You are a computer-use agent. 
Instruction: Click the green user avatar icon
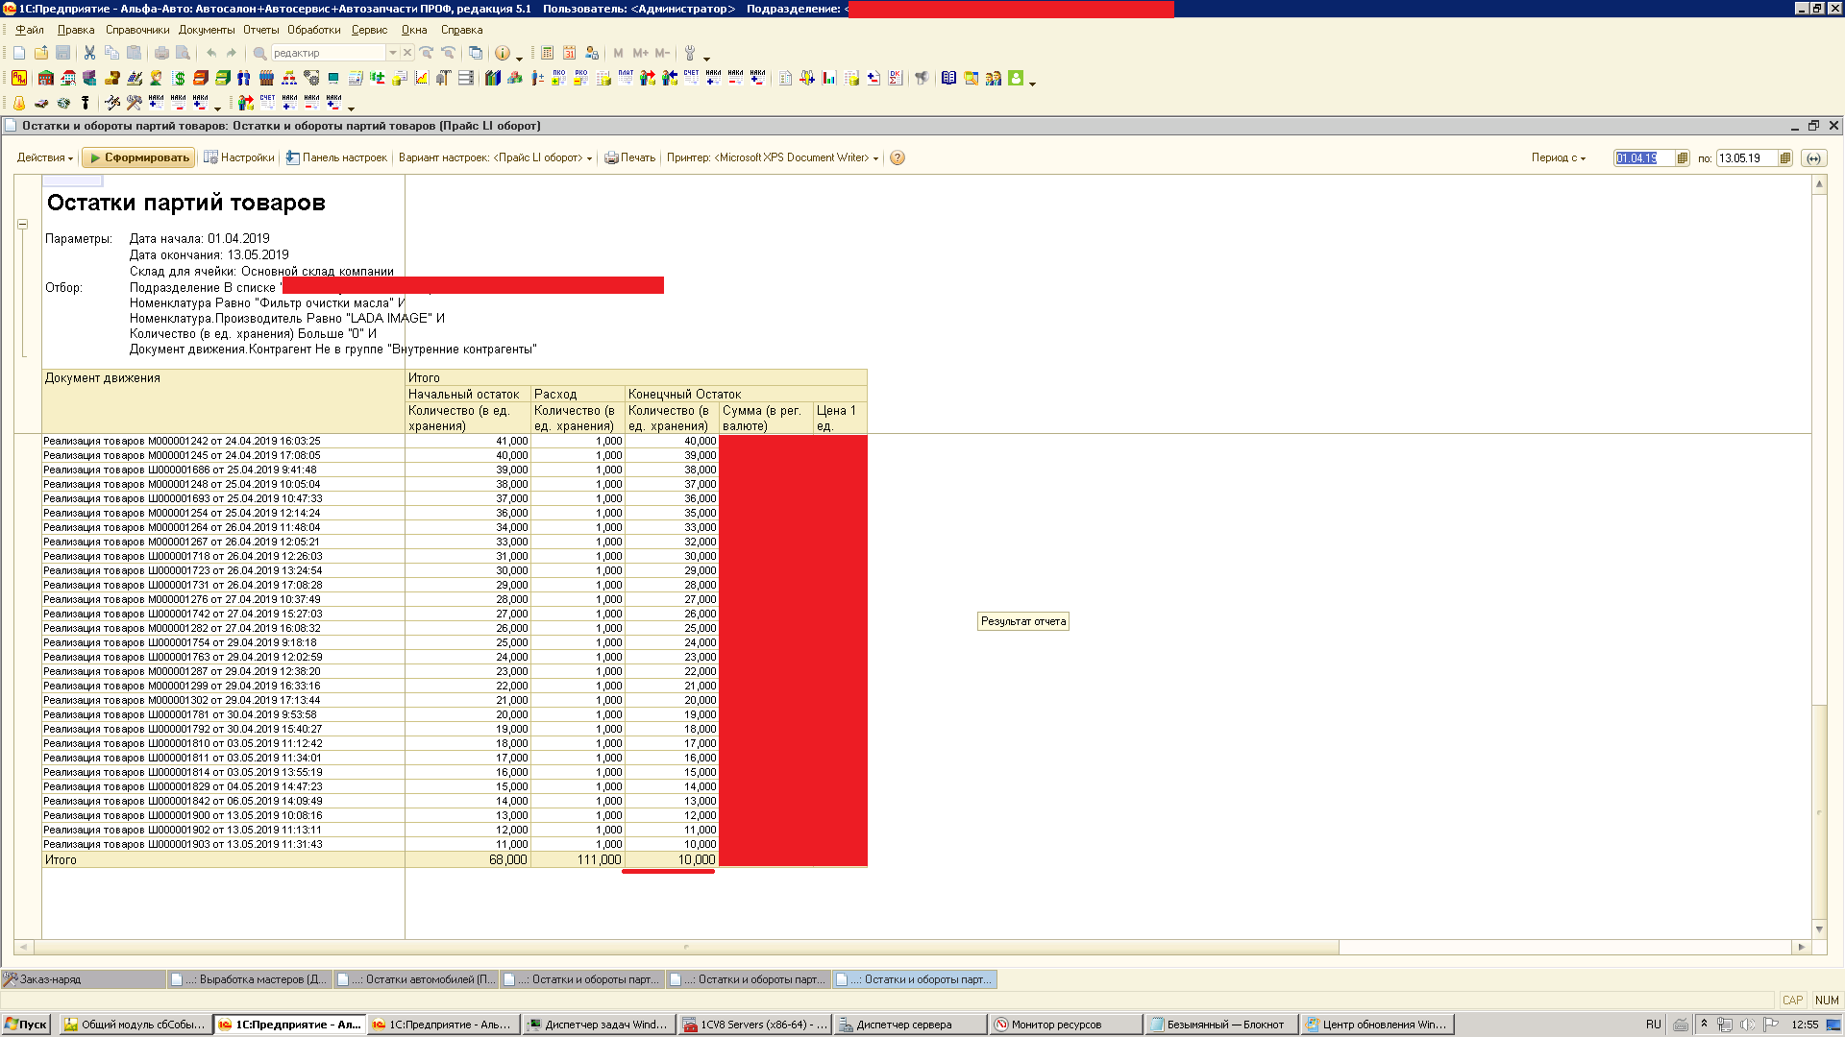(1016, 78)
